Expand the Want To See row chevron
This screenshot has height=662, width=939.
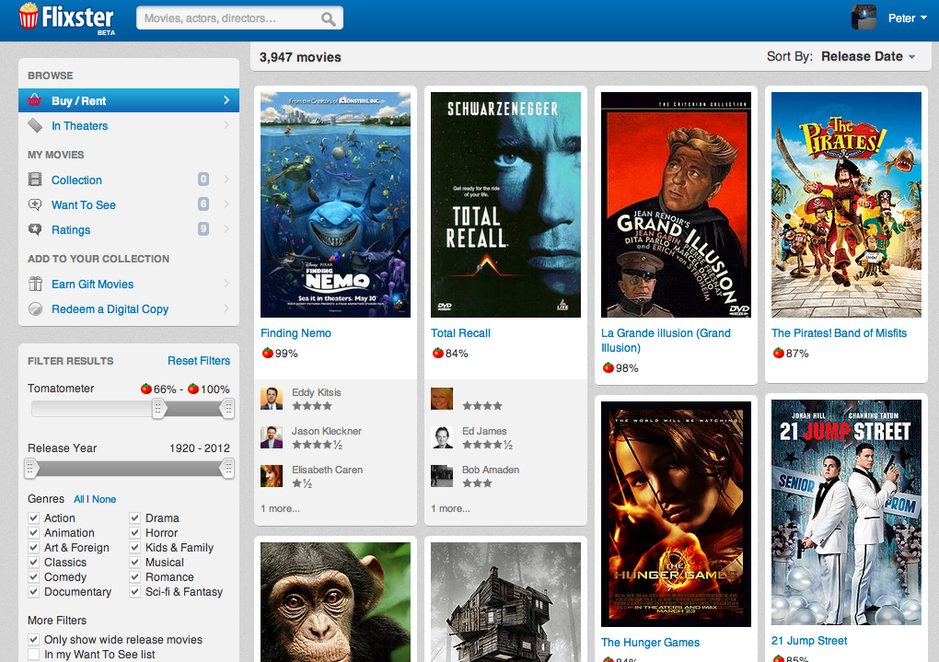[226, 204]
